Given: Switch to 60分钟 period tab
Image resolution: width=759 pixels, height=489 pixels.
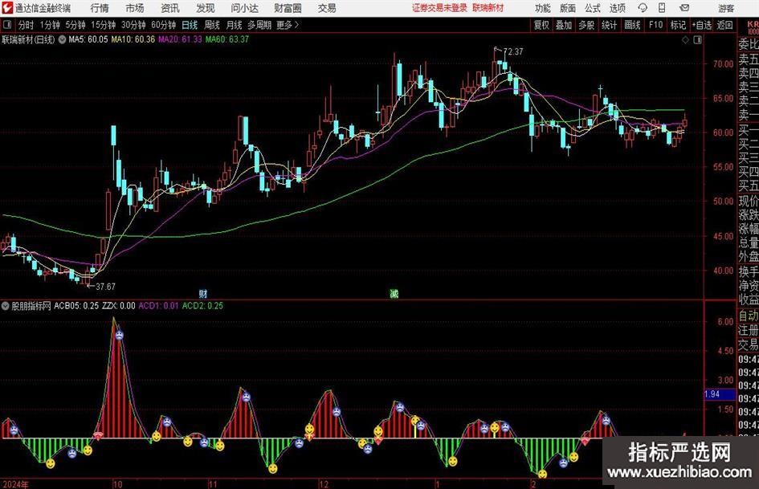Looking at the screenshot, I should click(164, 25).
